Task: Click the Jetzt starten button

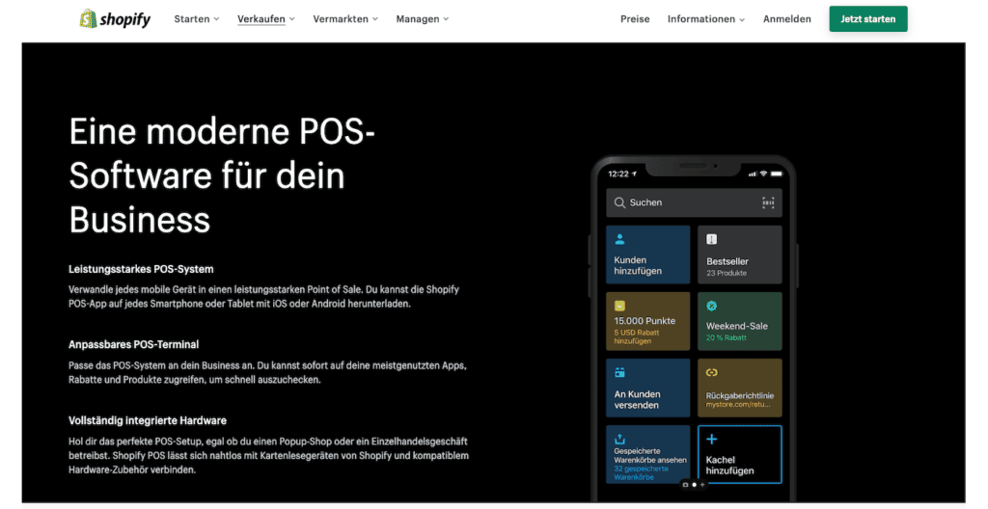Action: [867, 19]
